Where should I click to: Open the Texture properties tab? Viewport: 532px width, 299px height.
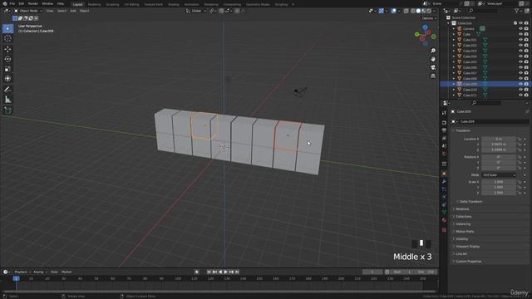coord(444,230)
